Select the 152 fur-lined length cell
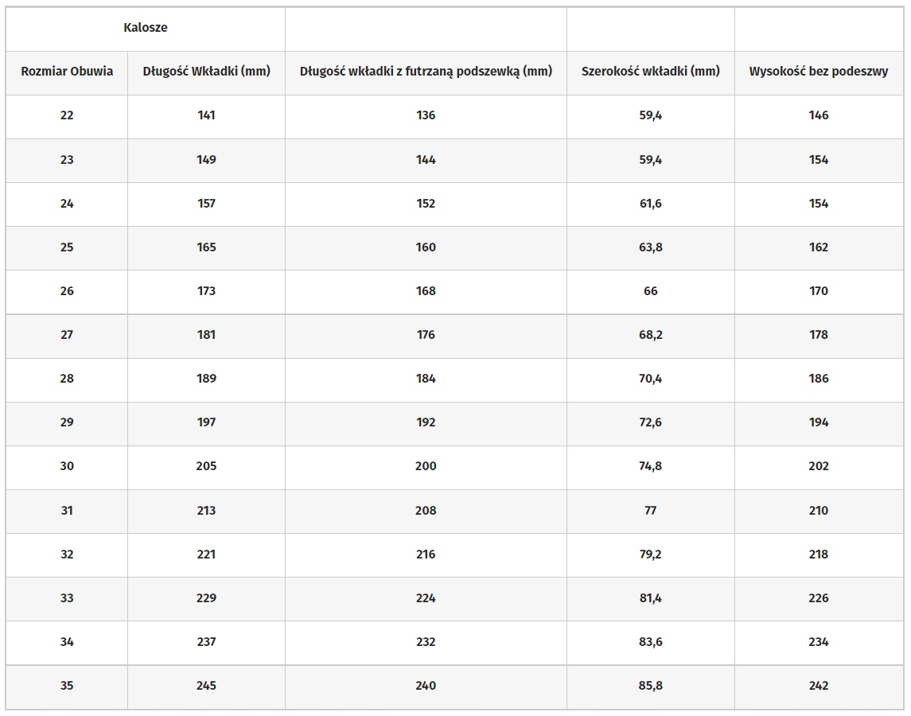911x716 pixels. pyautogui.click(x=426, y=204)
